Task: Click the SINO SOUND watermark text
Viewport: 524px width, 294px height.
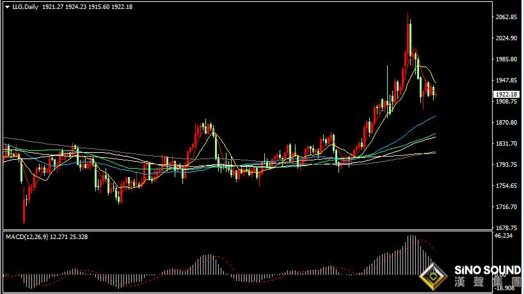Action: [488, 270]
